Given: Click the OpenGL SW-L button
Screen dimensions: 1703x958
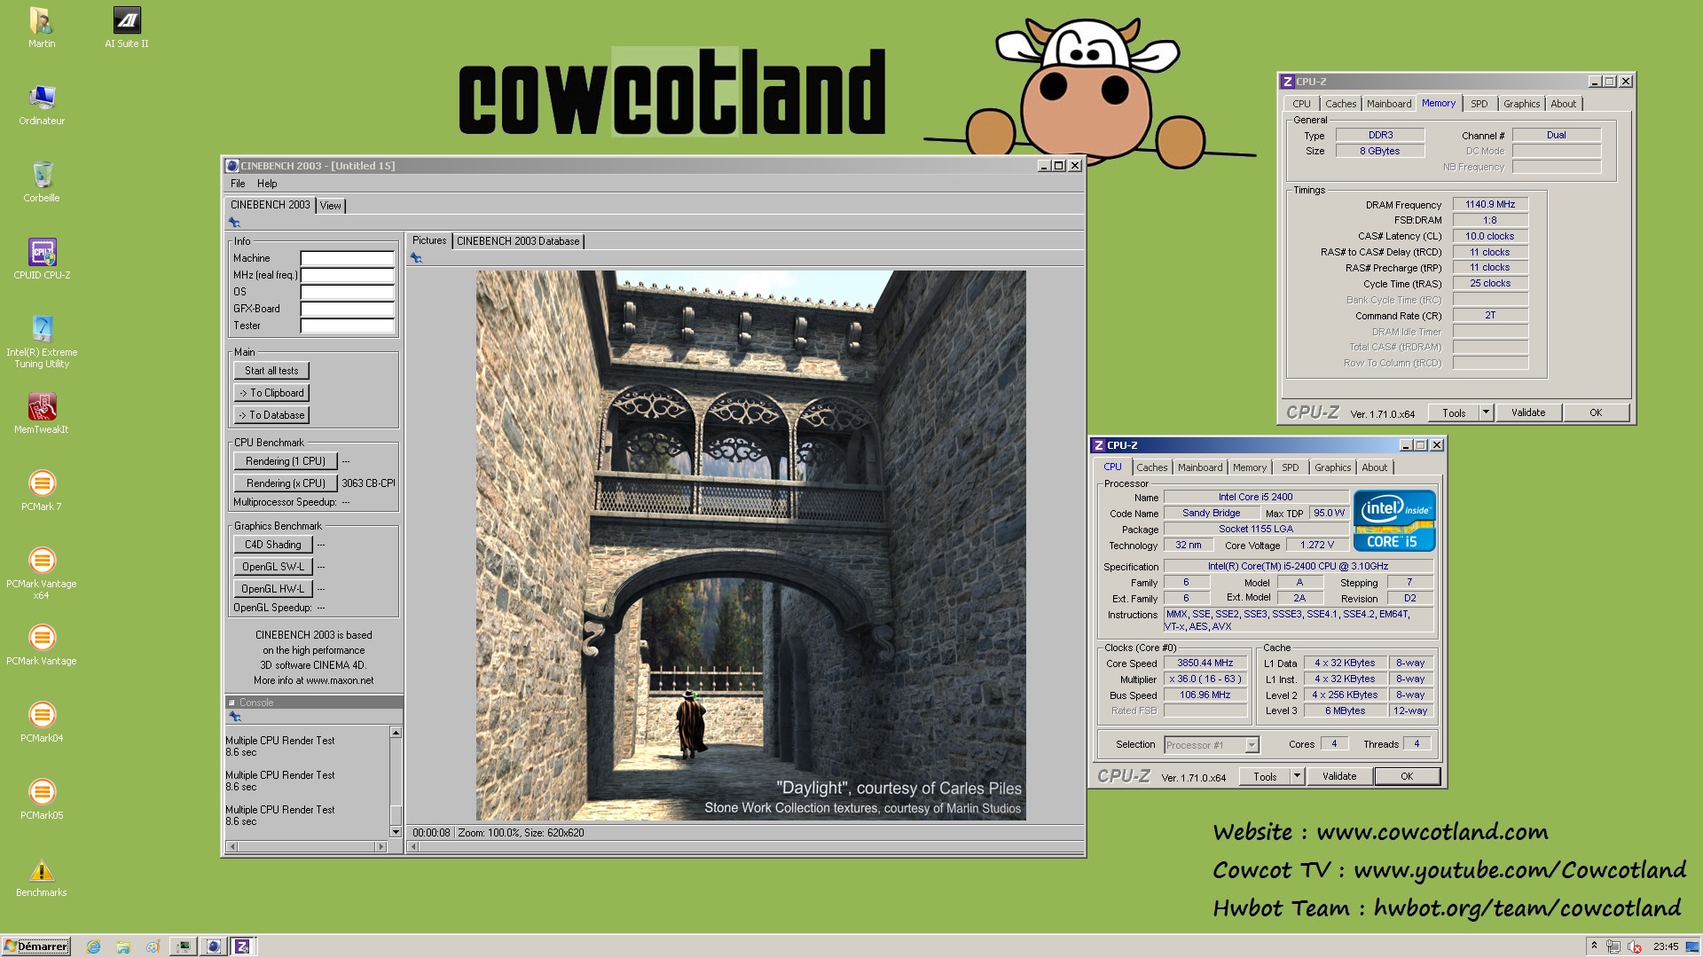Looking at the screenshot, I should [x=273, y=567].
